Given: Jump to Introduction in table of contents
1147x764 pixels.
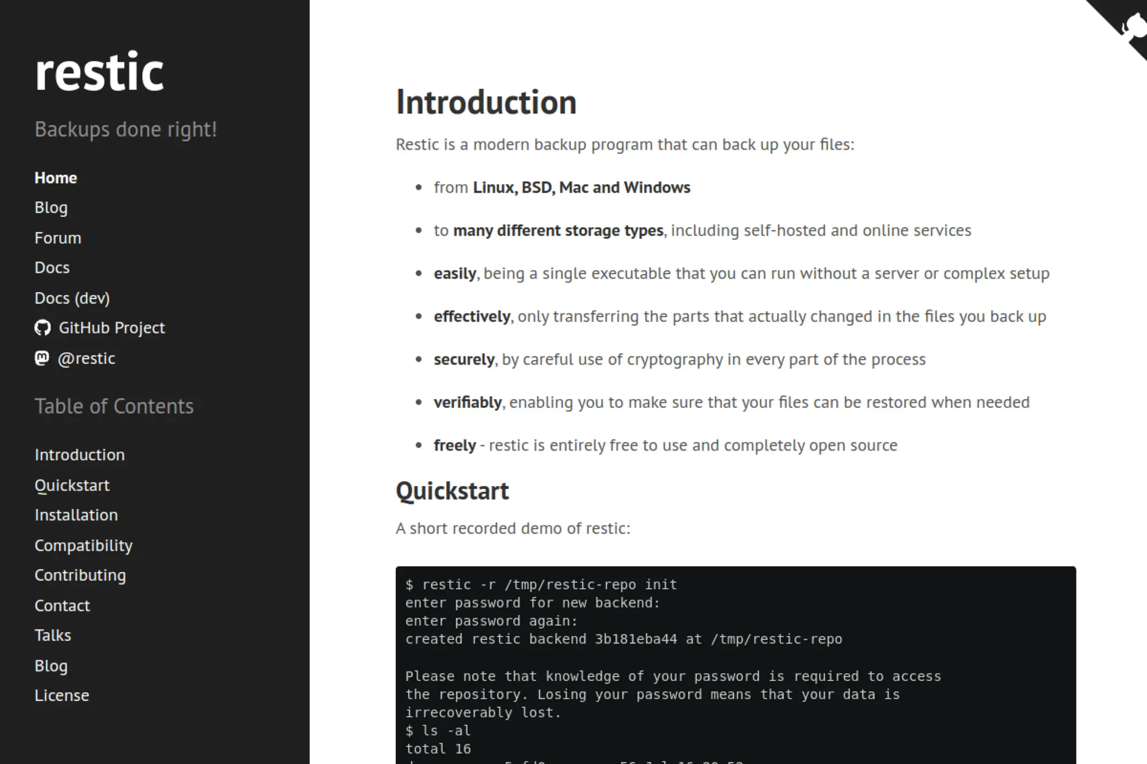Looking at the screenshot, I should 80,455.
